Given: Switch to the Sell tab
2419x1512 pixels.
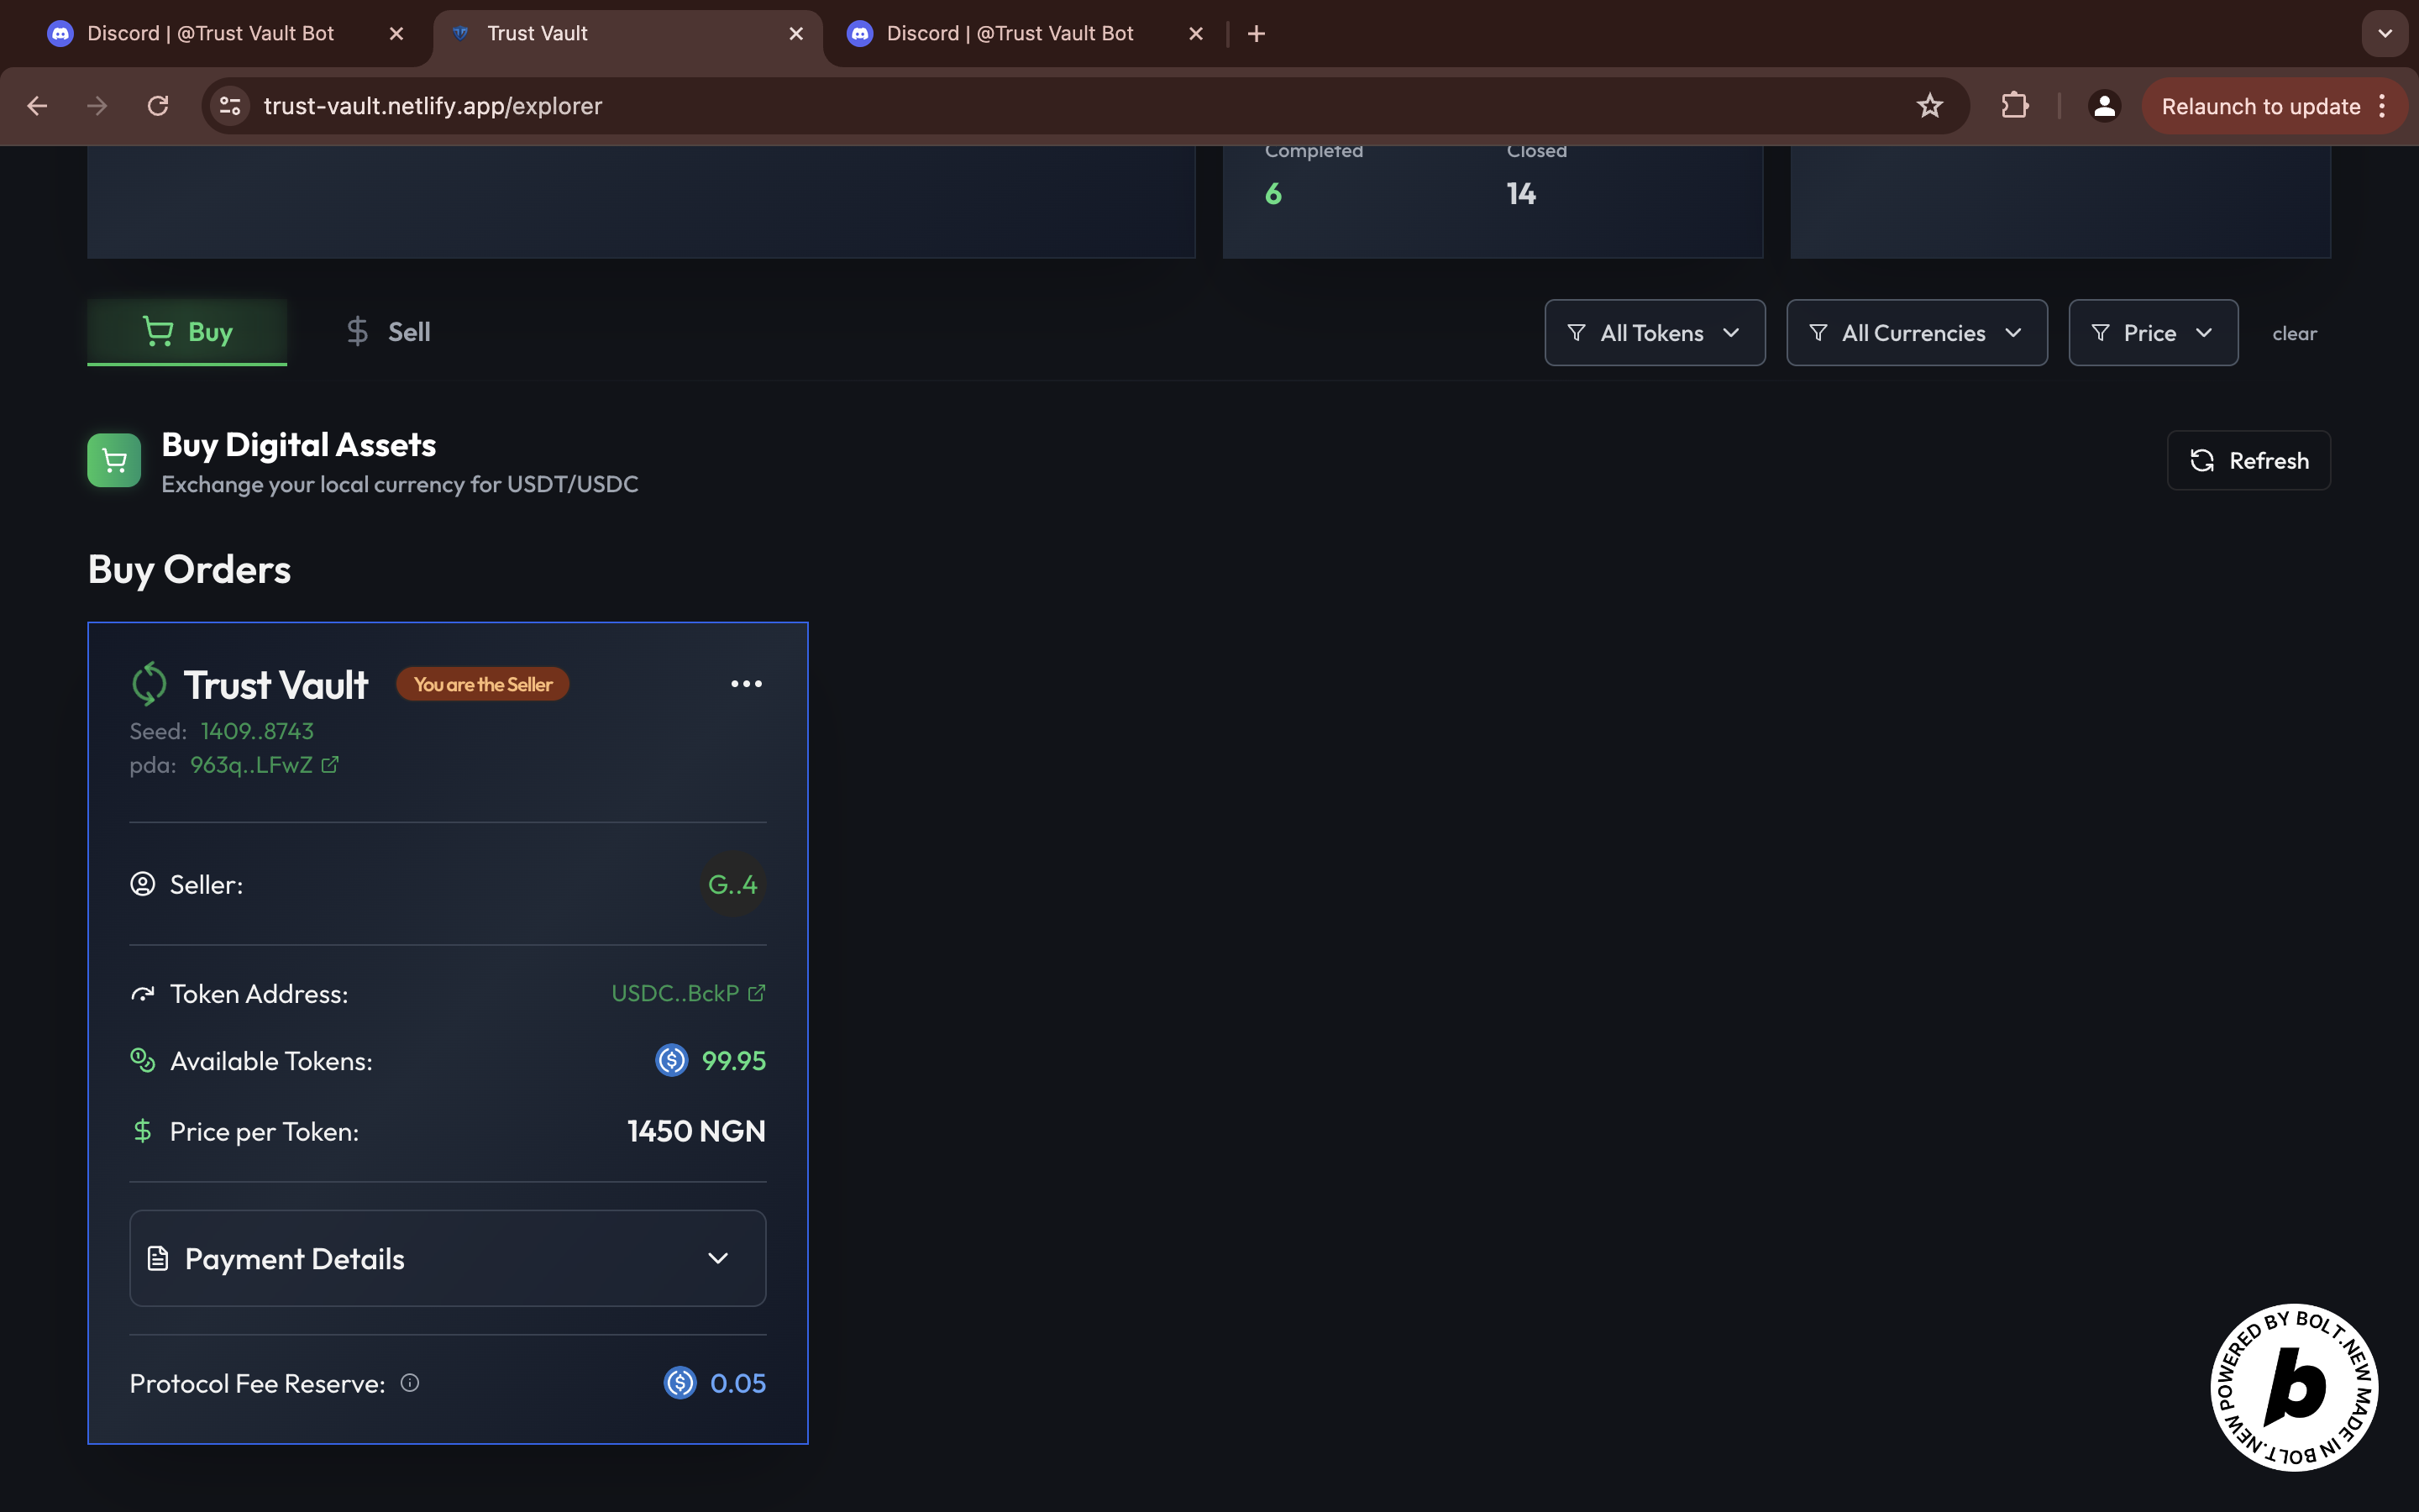Looking at the screenshot, I should 388,332.
